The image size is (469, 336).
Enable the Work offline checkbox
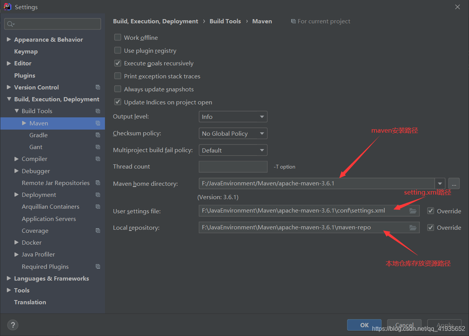click(x=118, y=37)
